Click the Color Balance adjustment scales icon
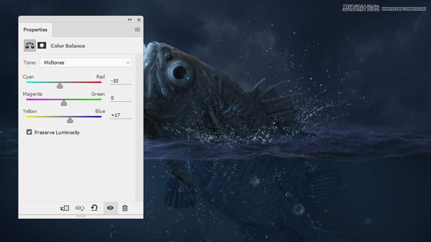 pyautogui.click(x=30, y=46)
